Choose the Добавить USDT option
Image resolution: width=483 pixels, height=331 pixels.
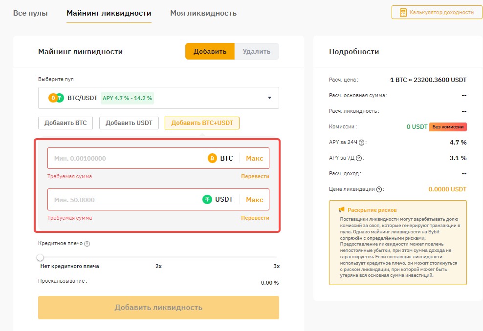(x=129, y=123)
